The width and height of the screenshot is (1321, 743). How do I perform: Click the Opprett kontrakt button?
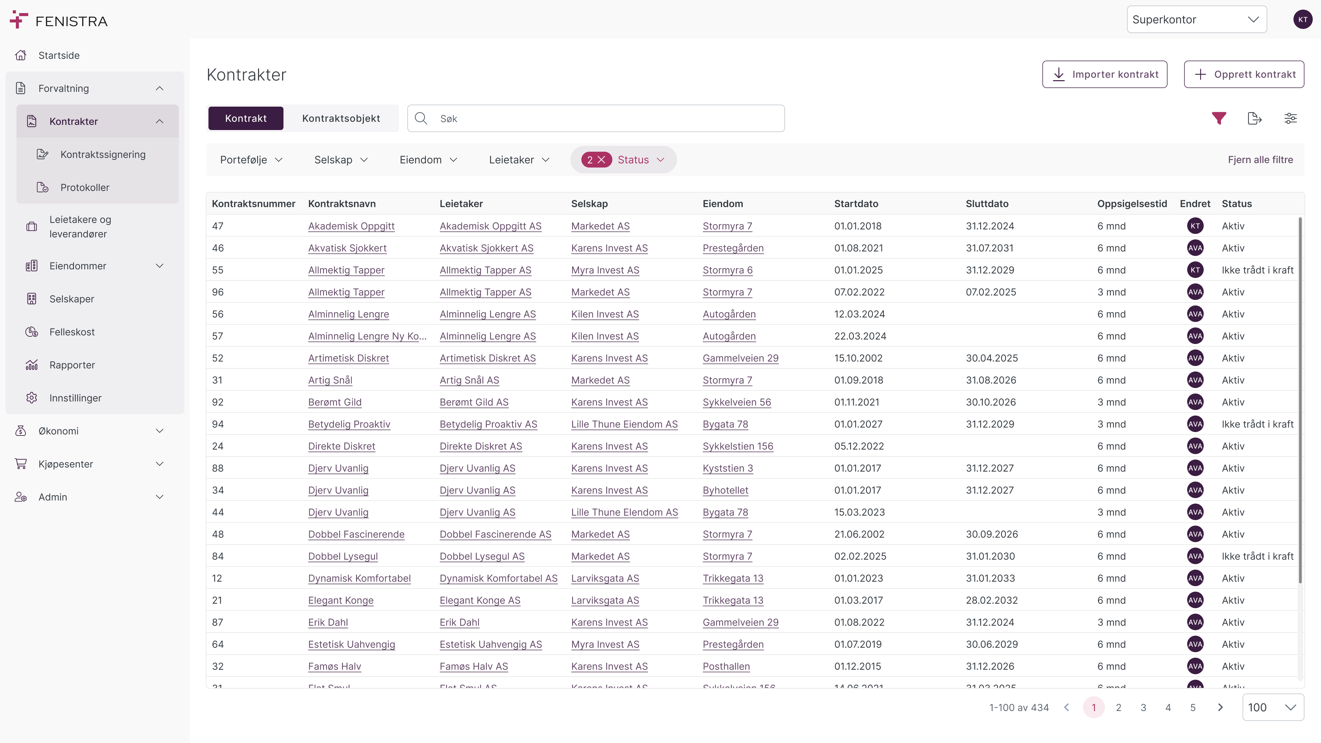tap(1244, 74)
